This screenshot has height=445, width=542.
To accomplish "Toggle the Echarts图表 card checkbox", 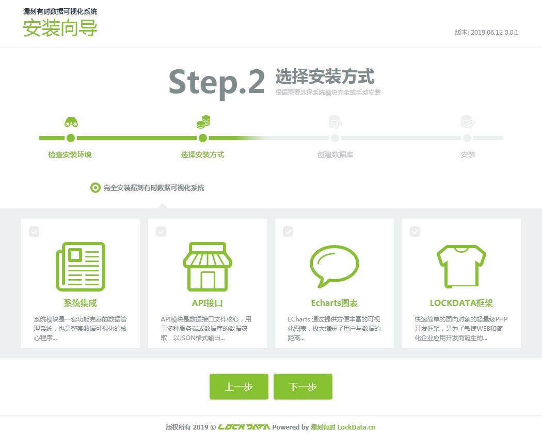I will coord(288,231).
